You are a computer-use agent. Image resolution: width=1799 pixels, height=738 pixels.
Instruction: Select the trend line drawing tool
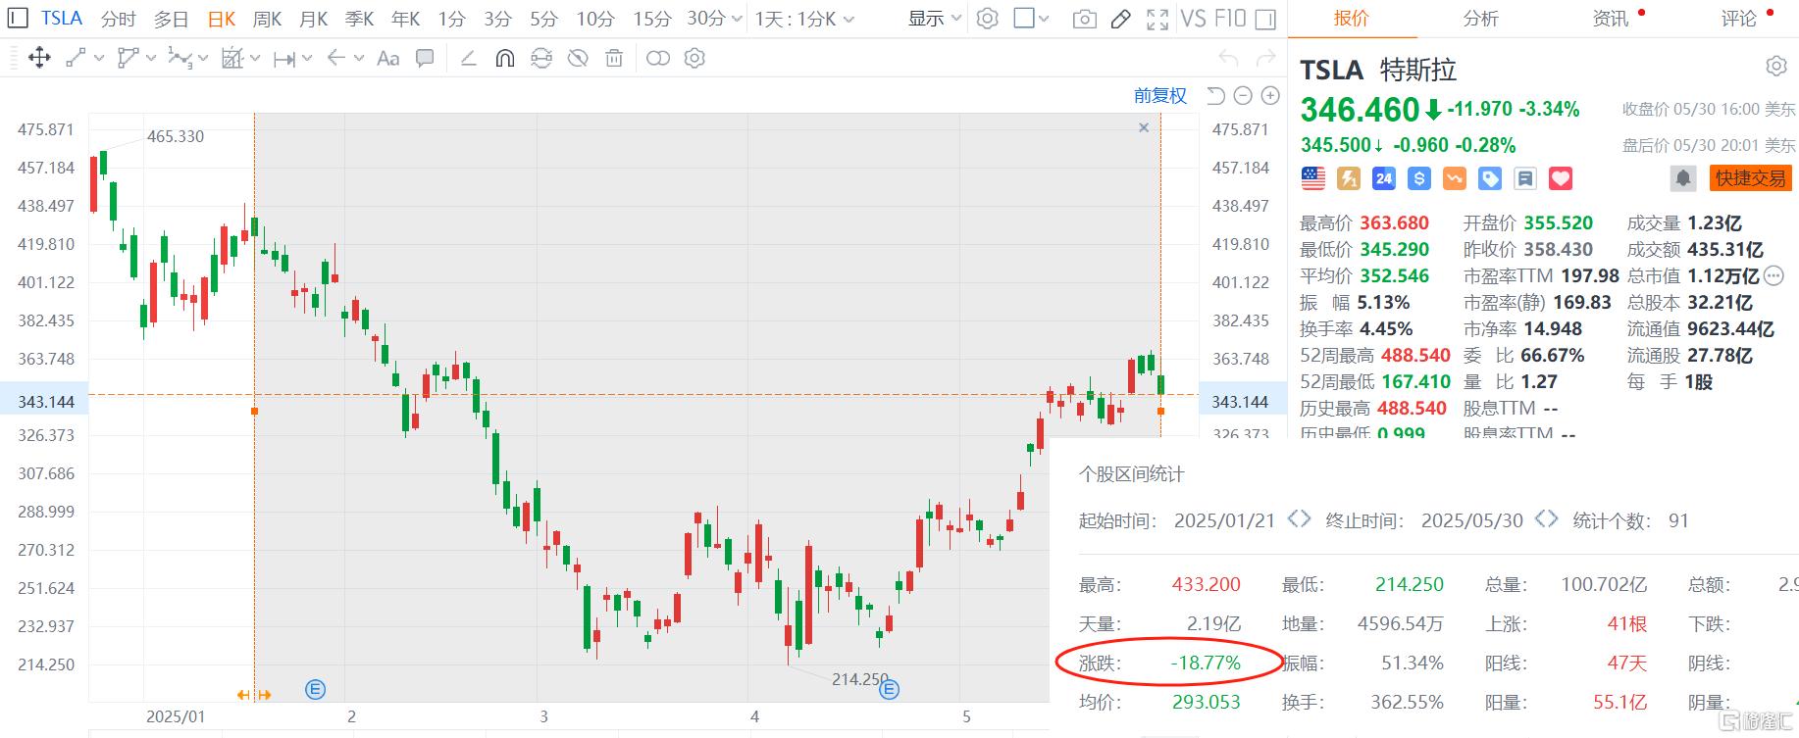point(76,58)
